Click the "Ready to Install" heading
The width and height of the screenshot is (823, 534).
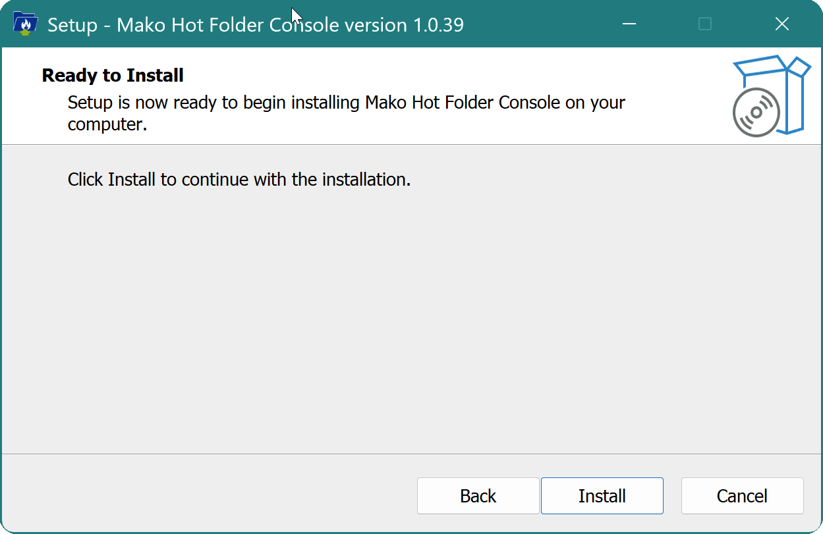(x=113, y=76)
